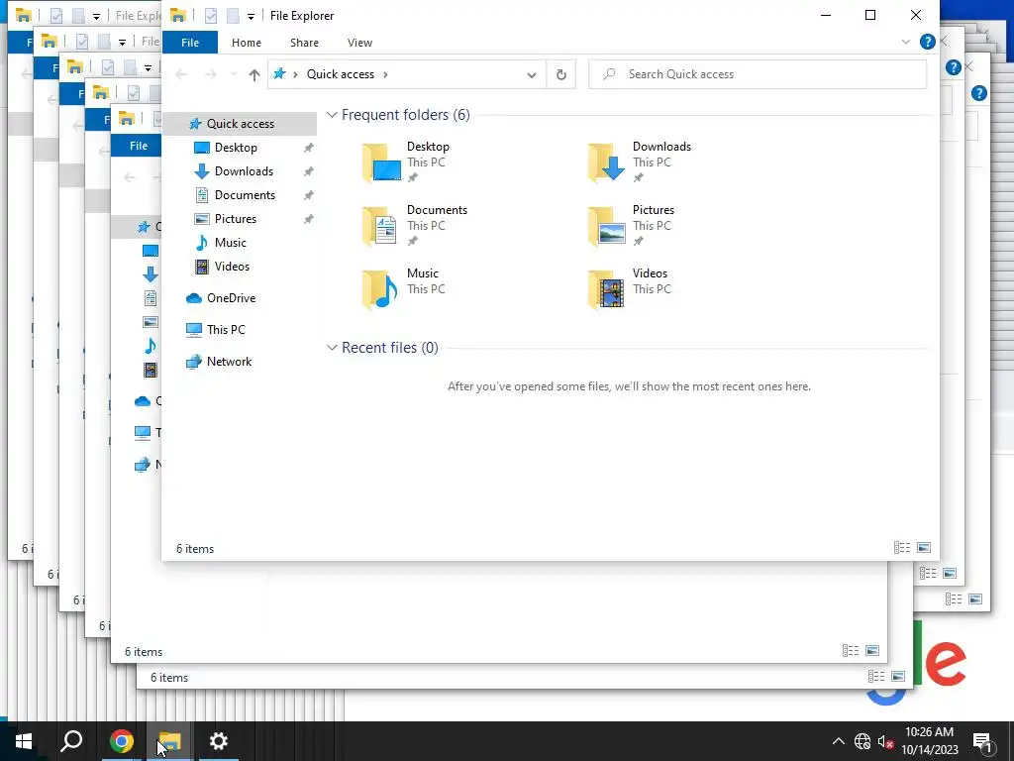
Task: Click the pin icon next to Documents
Action: pyautogui.click(x=309, y=195)
